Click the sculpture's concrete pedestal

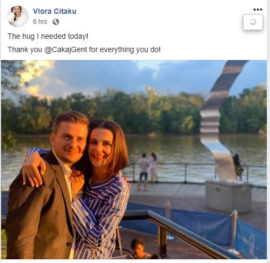pyautogui.click(x=228, y=197)
